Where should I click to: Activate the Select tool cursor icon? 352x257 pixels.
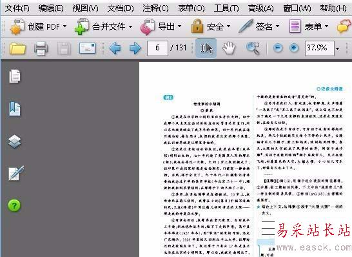point(206,48)
